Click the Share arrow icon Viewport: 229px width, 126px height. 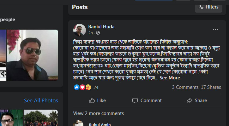[x=190, y=100]
